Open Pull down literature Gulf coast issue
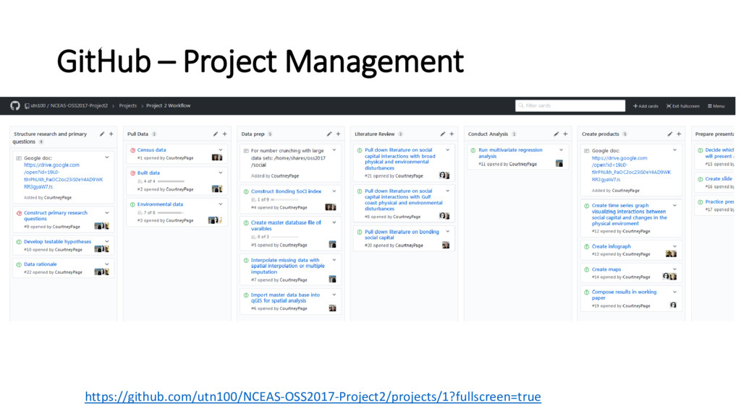The image size is (741, 416). 404,200
